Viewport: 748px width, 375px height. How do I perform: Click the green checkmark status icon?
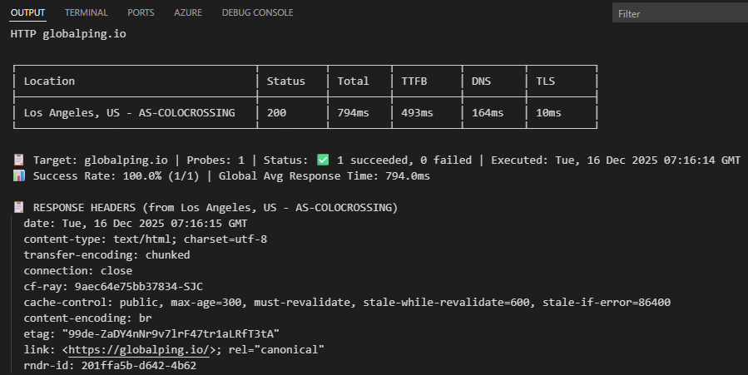[x=323, y=160]
